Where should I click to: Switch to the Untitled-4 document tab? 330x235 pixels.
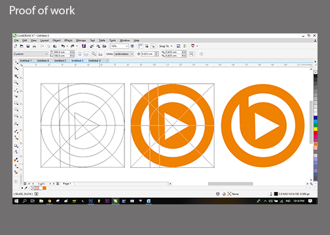pos(95,61)
